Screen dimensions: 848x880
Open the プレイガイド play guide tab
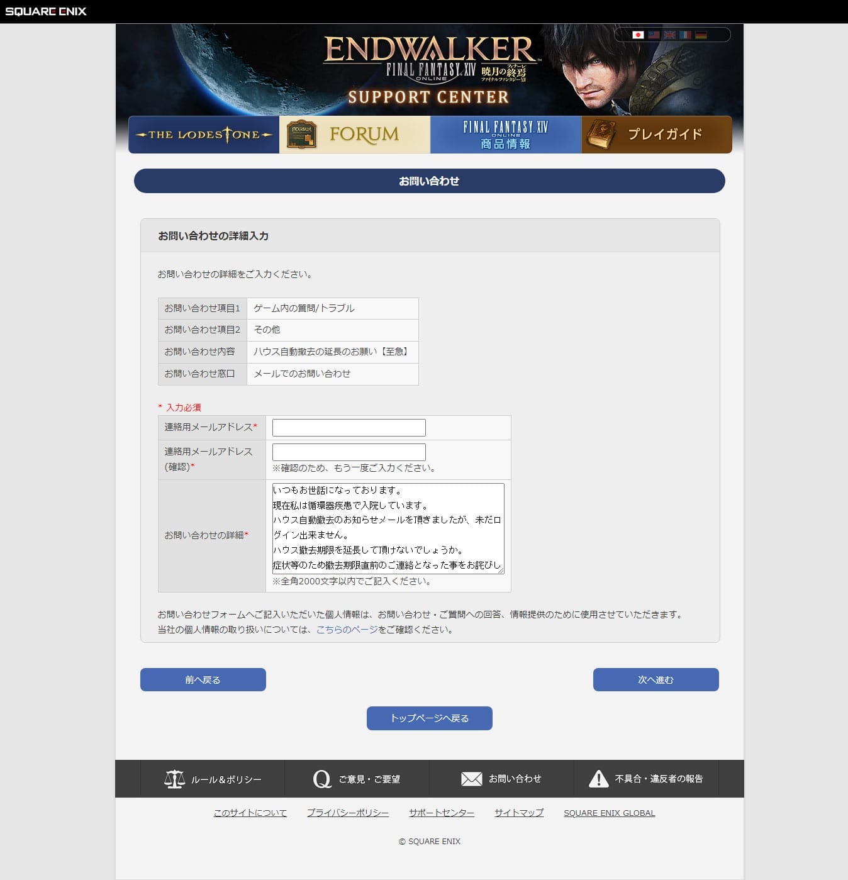point(657,135)
